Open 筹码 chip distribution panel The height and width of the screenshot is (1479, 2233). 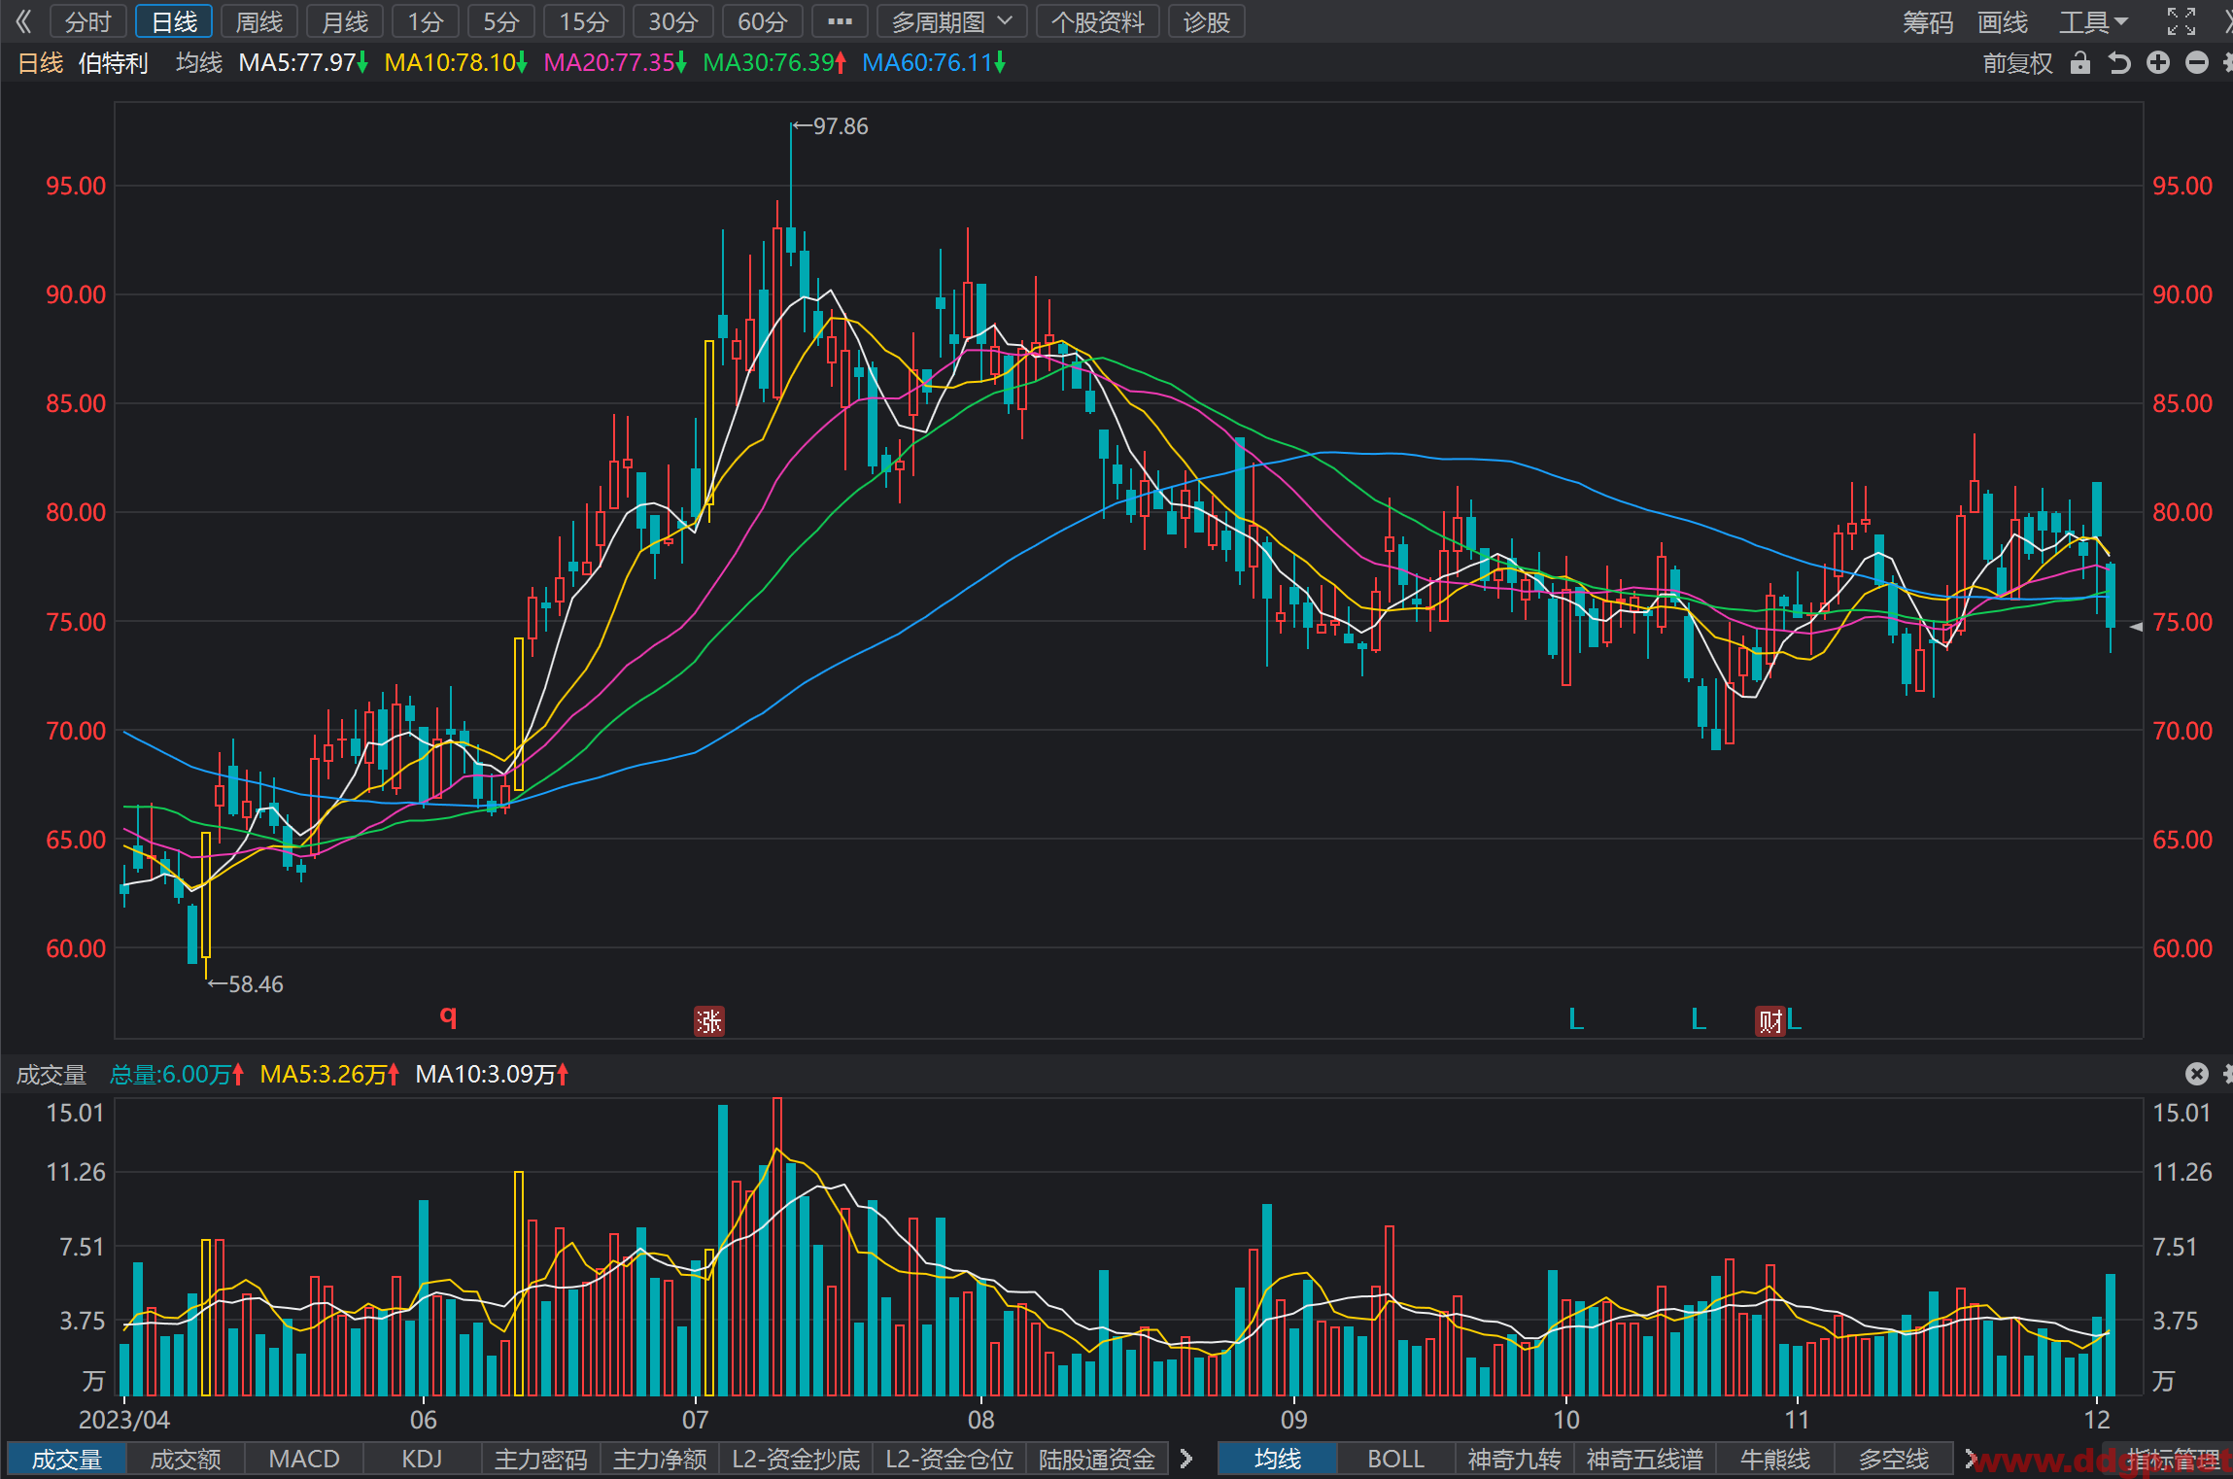click(1928, 21)
